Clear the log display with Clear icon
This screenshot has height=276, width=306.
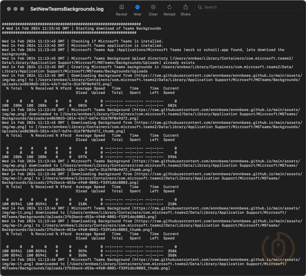coord(153,7)
